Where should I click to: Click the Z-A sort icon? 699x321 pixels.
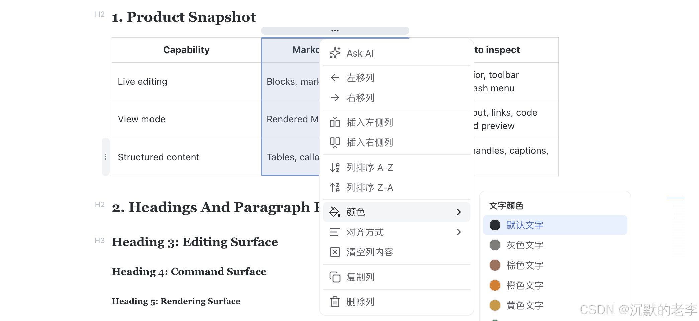click(x=335, y=187)
